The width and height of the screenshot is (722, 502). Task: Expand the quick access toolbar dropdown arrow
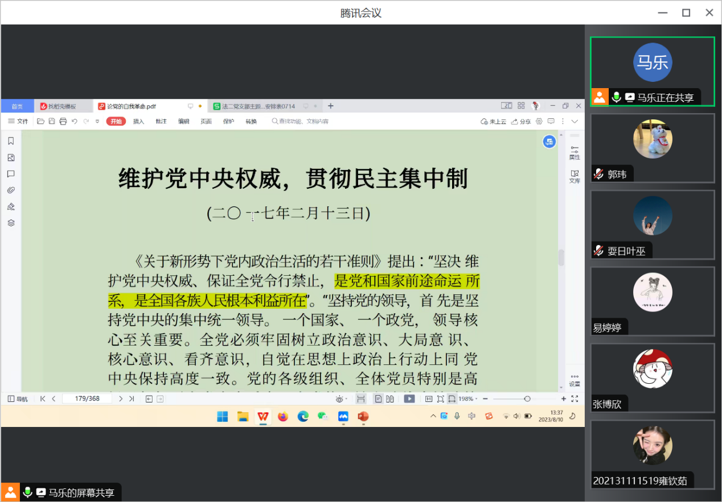point(97,121)
